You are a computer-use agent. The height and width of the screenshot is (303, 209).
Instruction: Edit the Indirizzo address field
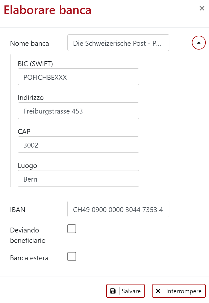(78, 111)
